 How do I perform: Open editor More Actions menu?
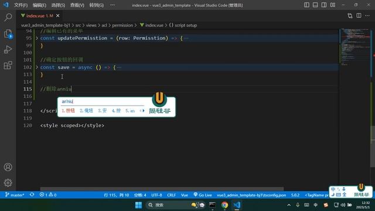click(x=367, y=16)
